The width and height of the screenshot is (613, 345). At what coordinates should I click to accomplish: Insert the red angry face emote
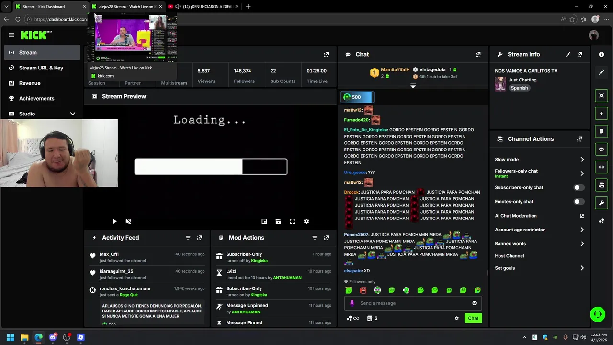[363, 290]
